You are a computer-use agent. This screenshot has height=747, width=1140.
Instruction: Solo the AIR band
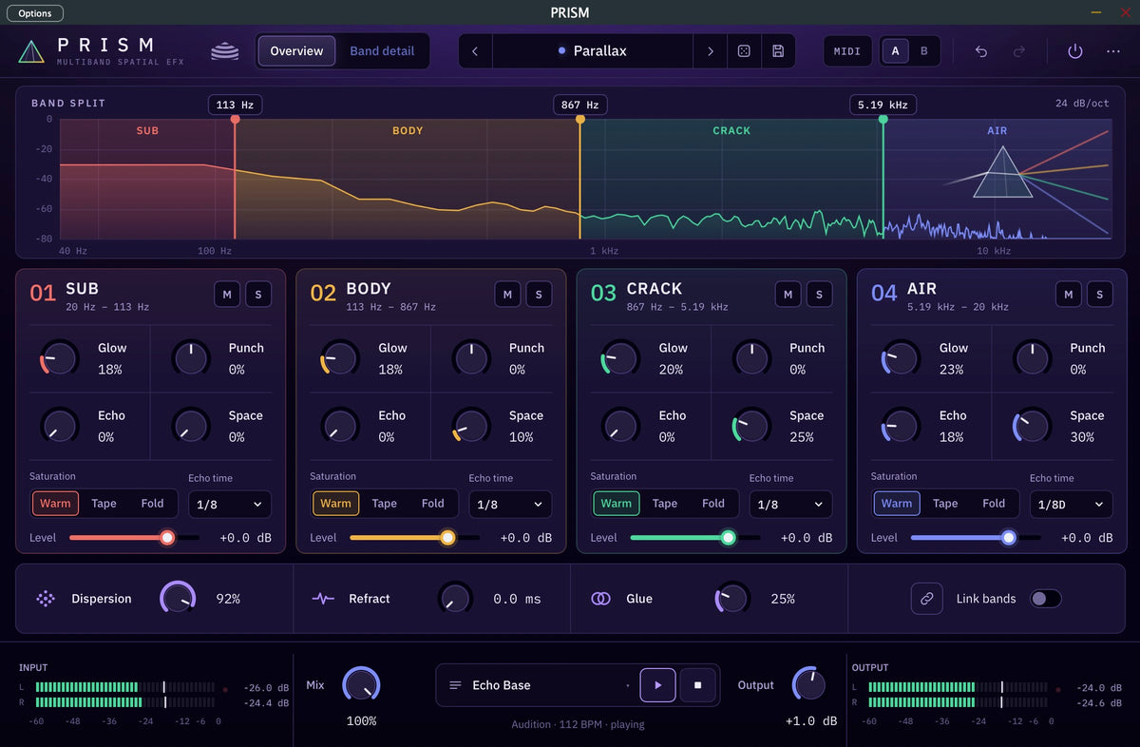coord(1100,295)
